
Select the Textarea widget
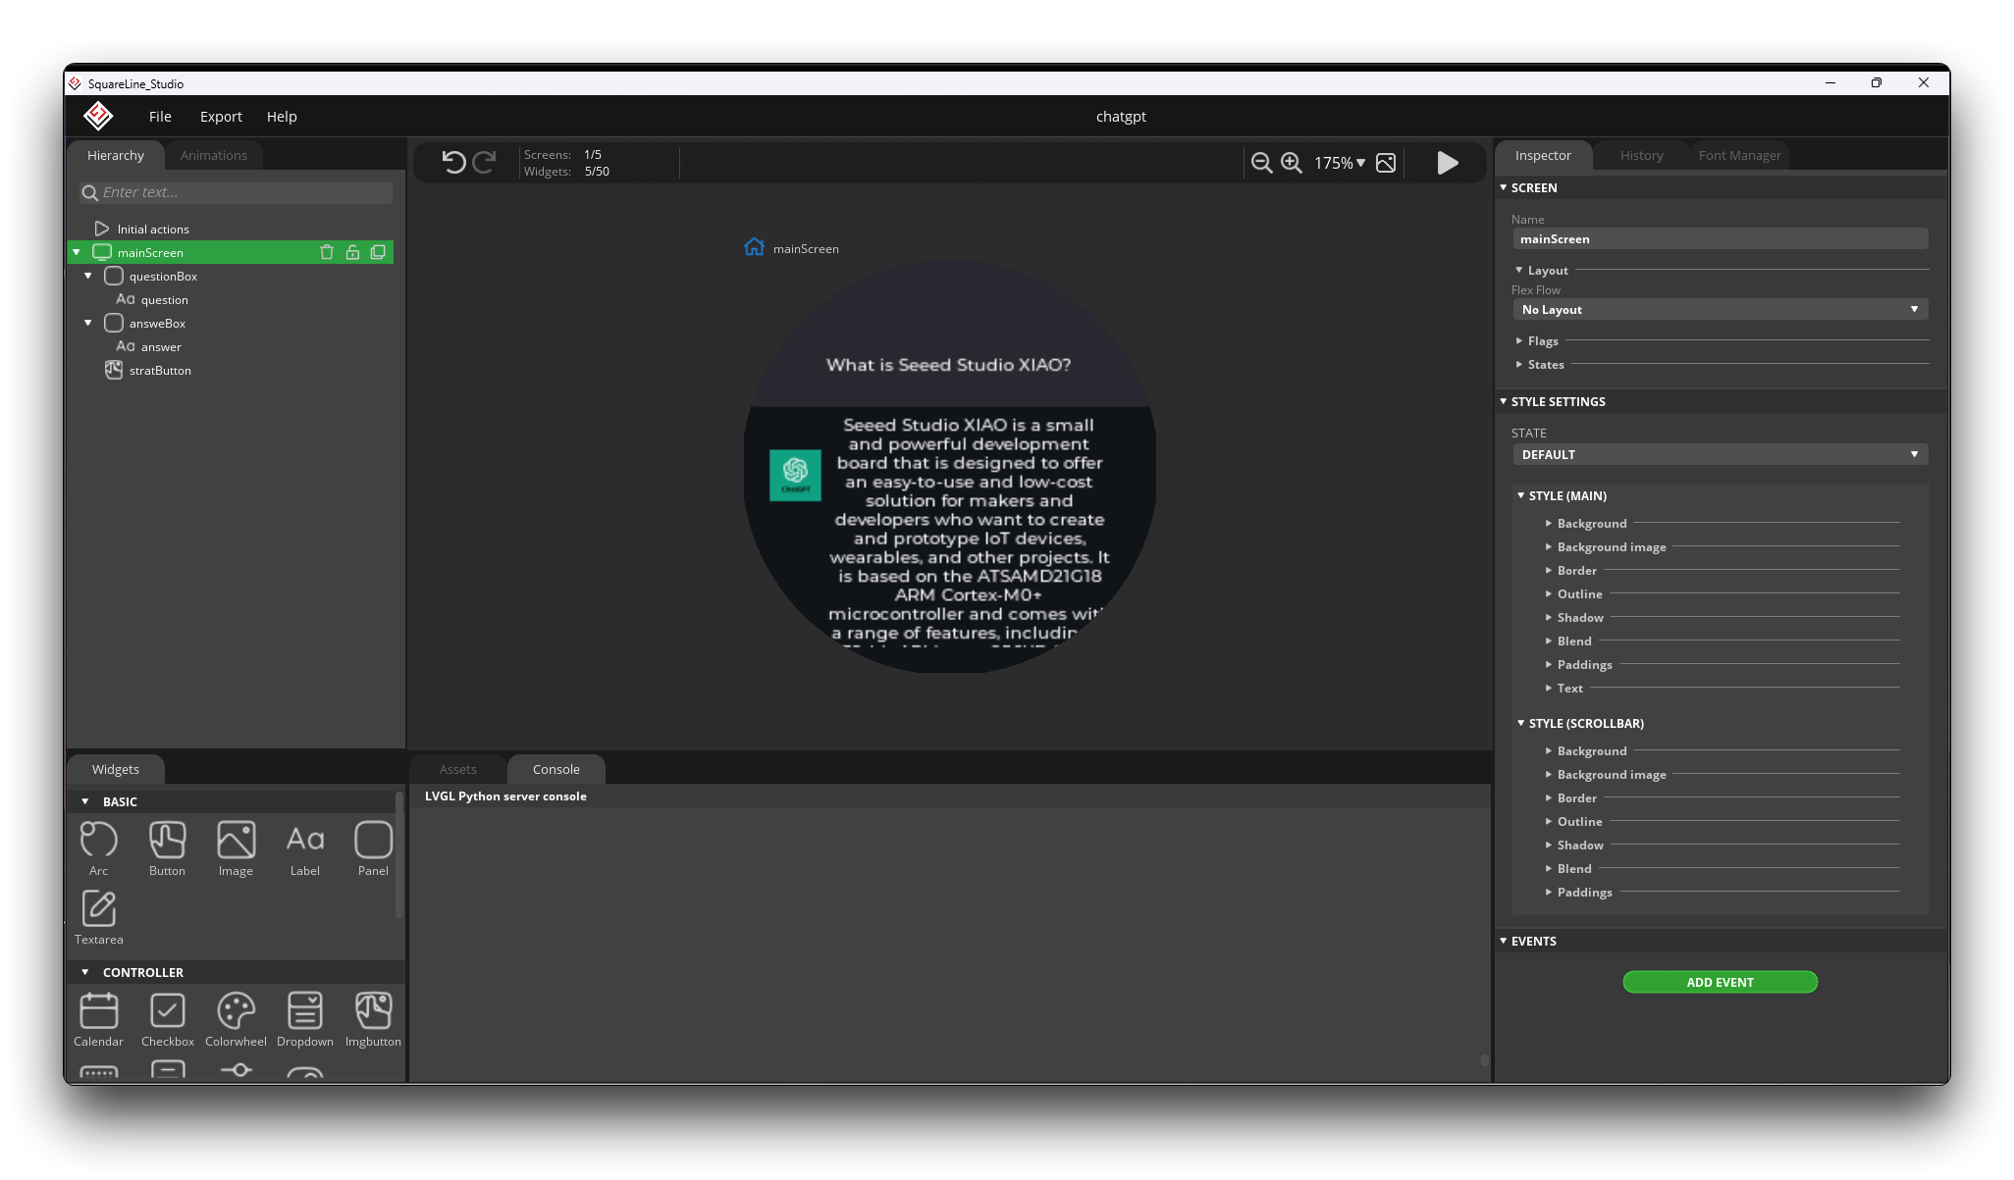[98, 918]
